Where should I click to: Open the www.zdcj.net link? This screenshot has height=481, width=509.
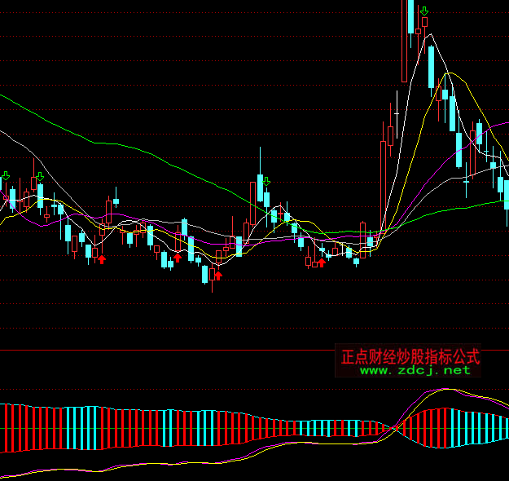[415, 370]
